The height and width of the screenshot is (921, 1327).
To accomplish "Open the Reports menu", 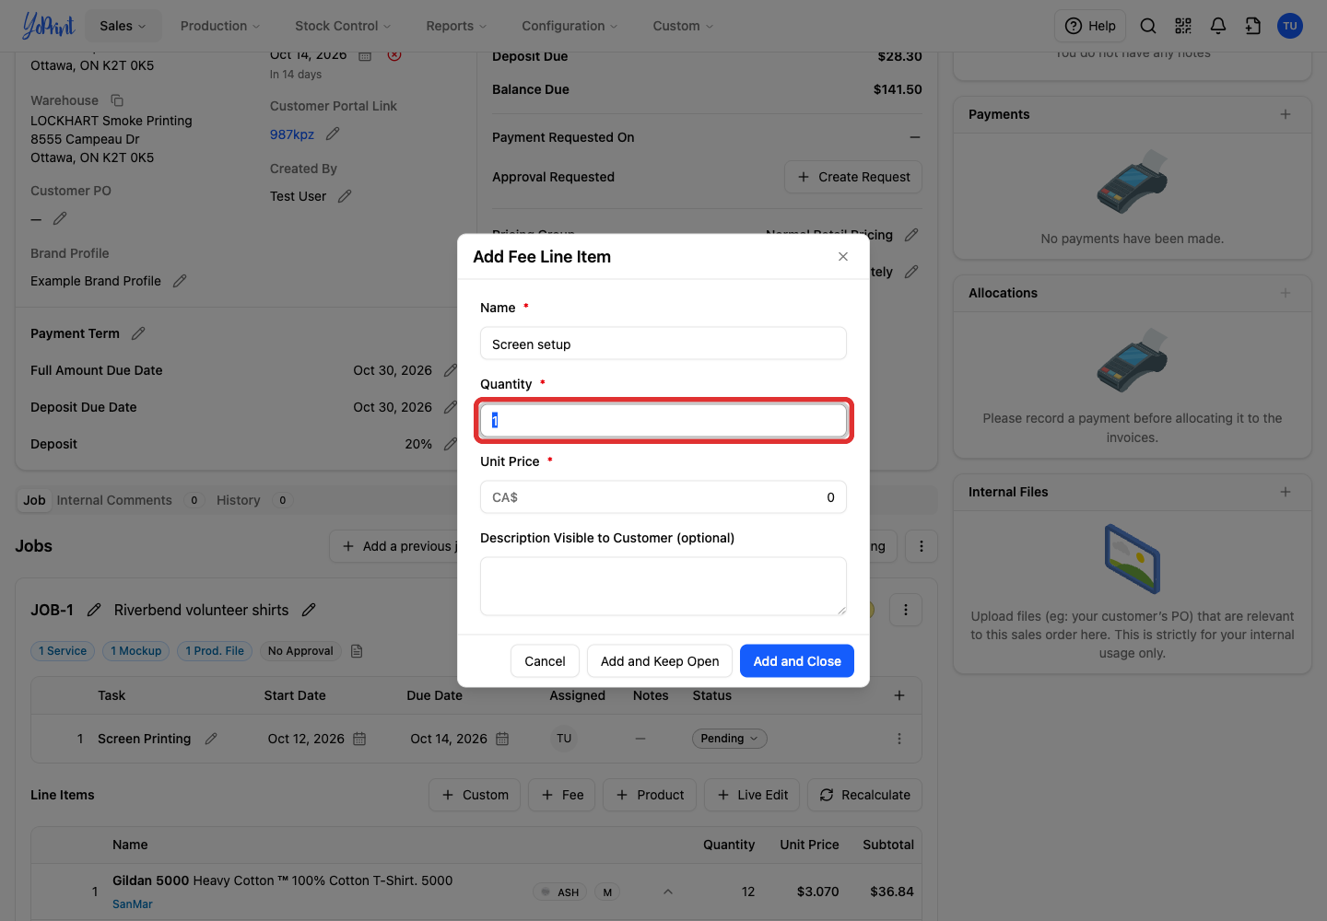I will point(456,26).
